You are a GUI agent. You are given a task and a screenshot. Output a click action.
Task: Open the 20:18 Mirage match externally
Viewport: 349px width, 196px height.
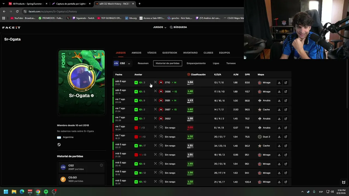tap(286, 91)
